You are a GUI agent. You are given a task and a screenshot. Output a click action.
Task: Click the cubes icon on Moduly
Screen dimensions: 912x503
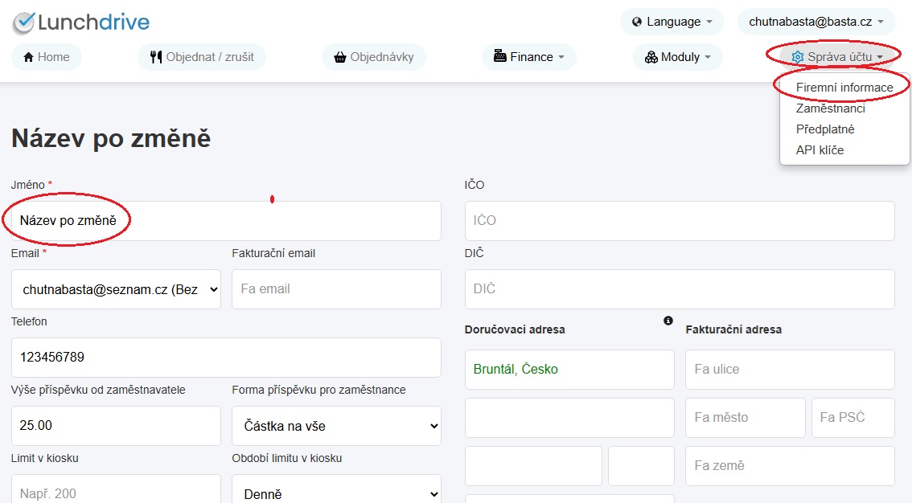click(x=651, y=57)
